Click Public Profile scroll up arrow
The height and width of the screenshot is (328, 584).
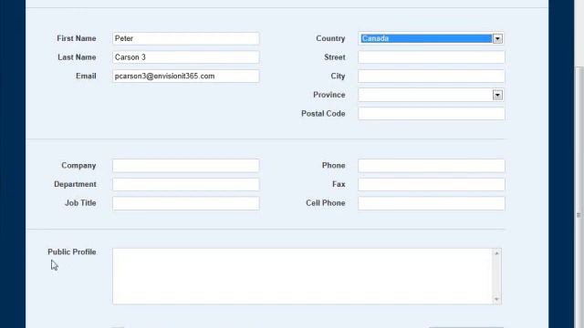point(496,253)
